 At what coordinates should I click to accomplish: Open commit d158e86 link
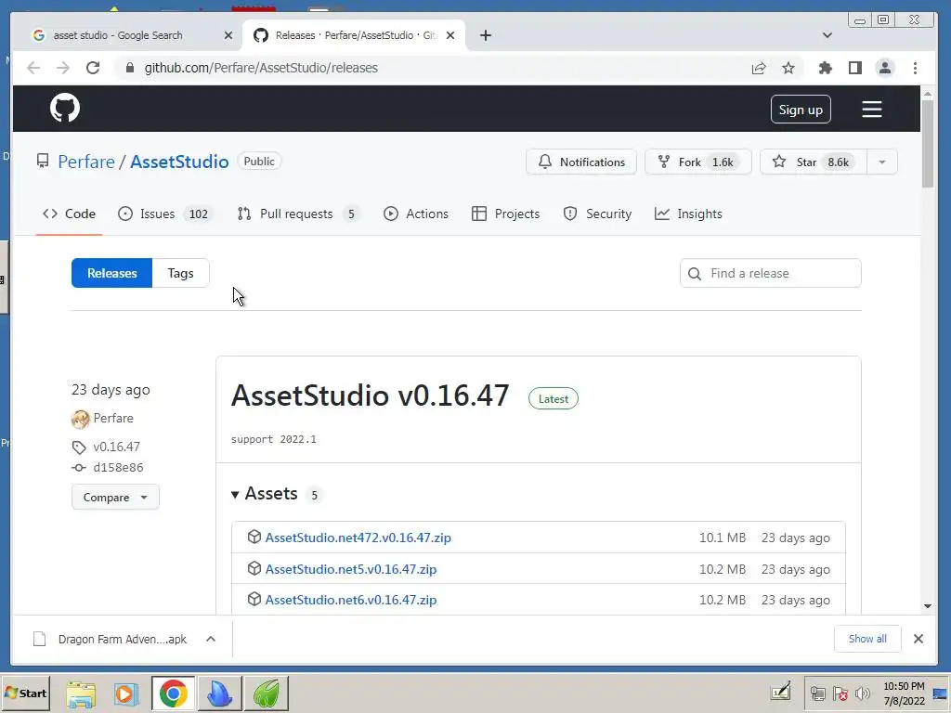[118, 468]
